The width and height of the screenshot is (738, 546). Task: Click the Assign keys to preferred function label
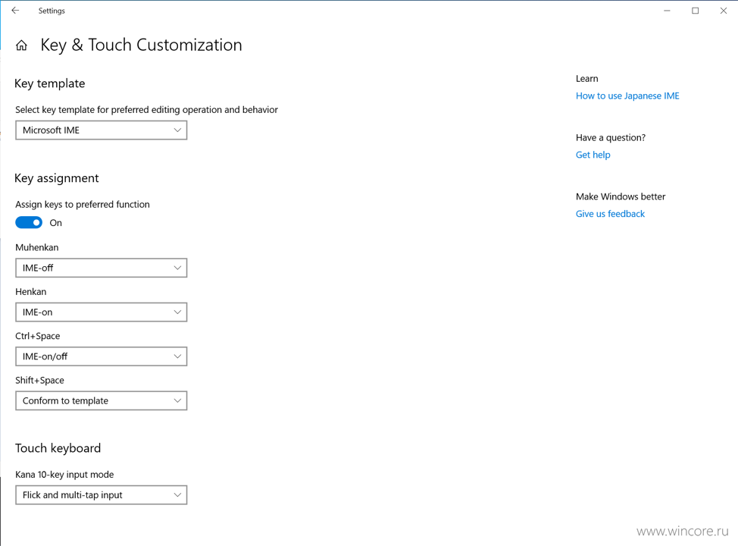(83, 204)
